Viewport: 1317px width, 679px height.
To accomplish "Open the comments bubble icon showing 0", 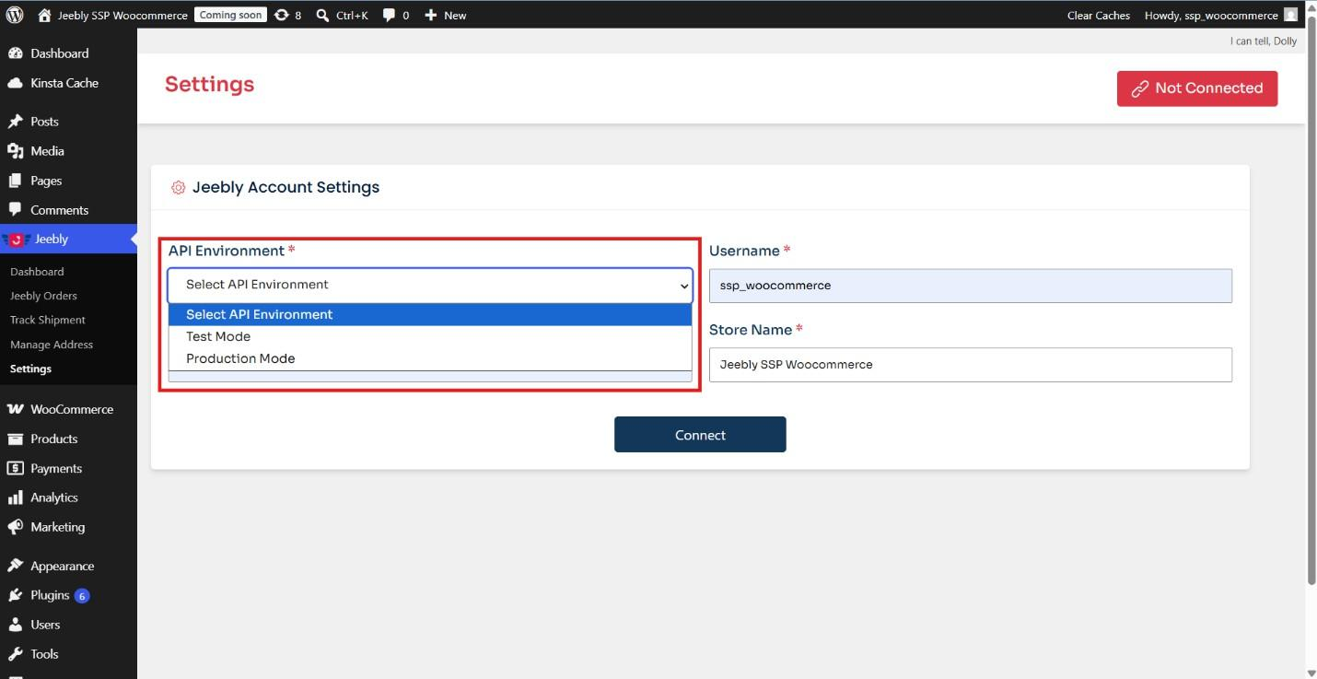I will tap(389, 15).
